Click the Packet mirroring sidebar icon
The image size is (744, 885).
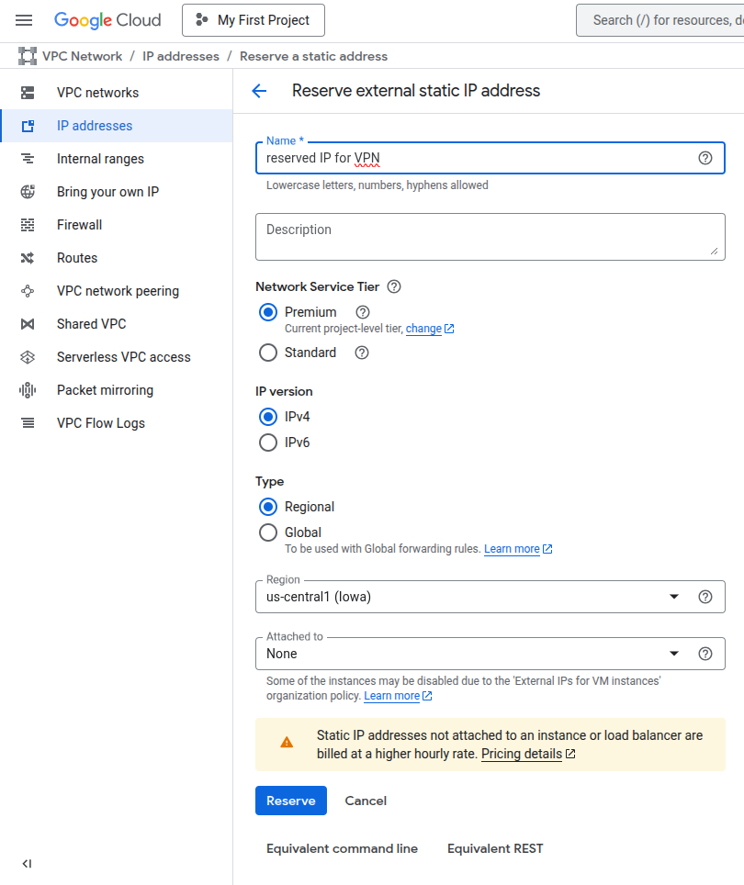click(28, 390)
